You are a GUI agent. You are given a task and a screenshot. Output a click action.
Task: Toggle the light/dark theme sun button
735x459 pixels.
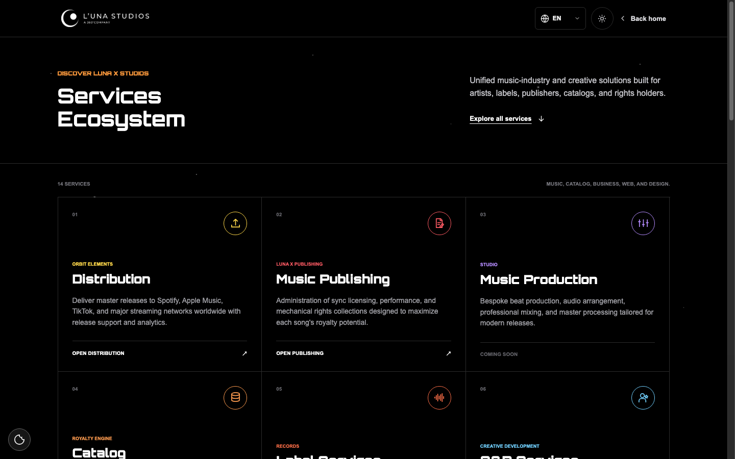pos(602,18)
